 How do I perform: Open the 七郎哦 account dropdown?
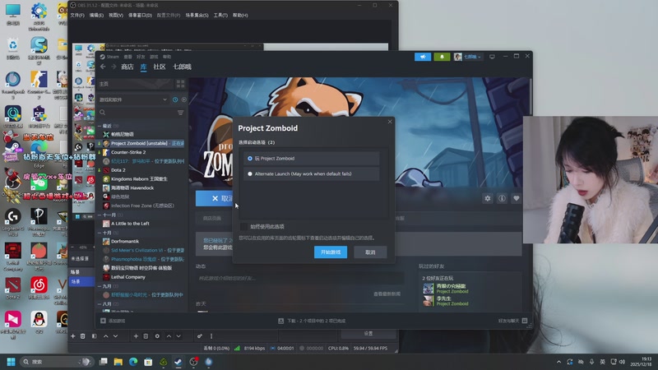468,57
